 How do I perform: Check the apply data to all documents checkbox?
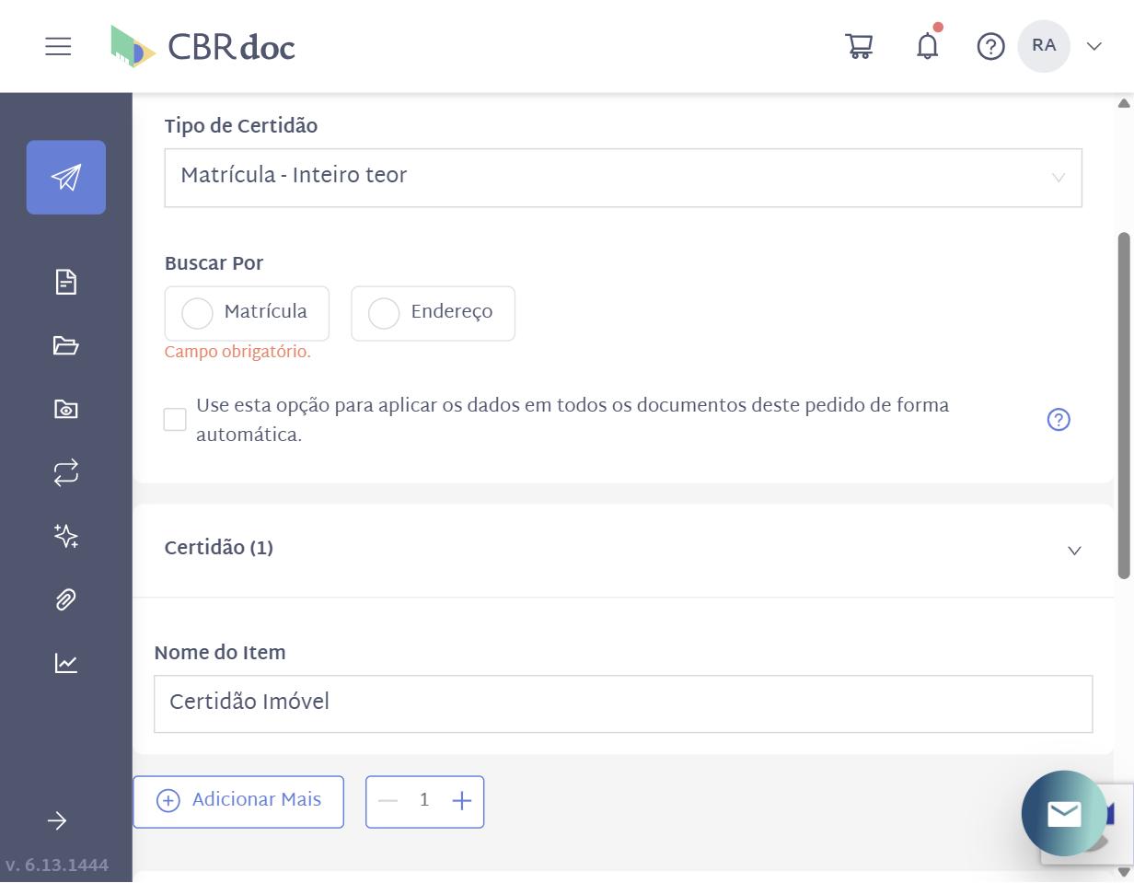(175, 420)
